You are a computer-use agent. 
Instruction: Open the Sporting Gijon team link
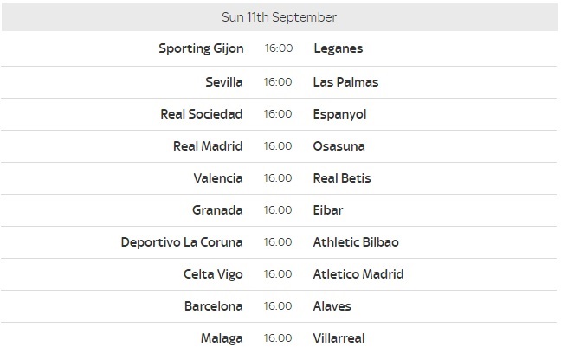(x=201, y=49)
